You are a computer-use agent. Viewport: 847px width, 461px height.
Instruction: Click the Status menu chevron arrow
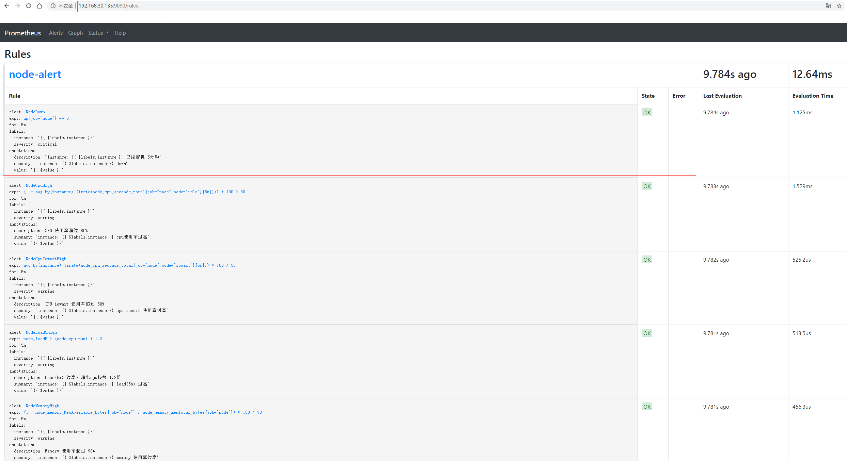tap(107, 33)
